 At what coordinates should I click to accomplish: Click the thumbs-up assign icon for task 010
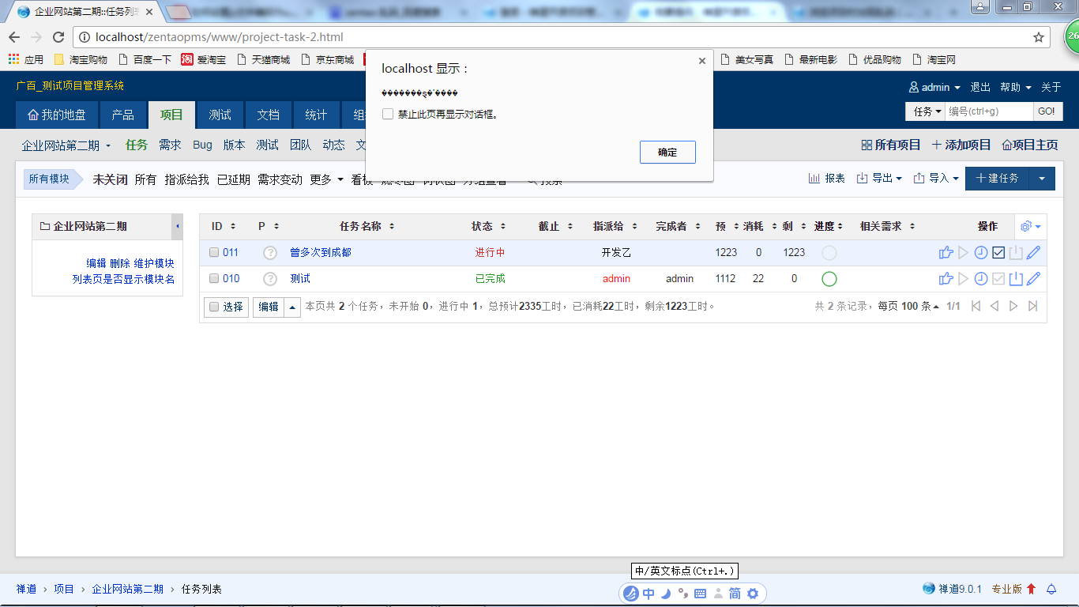pyautogui.click(x=946, y=278)
